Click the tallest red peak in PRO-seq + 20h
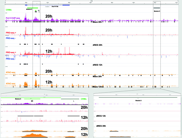The image size is (182, 138). [25, 31]
